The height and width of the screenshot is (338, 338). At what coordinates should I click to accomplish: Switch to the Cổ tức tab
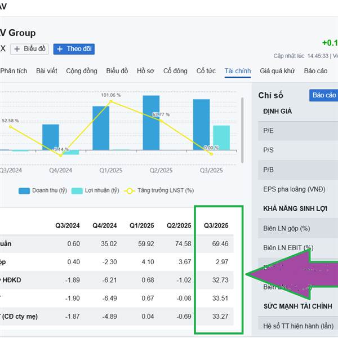[x=206, y=71]
